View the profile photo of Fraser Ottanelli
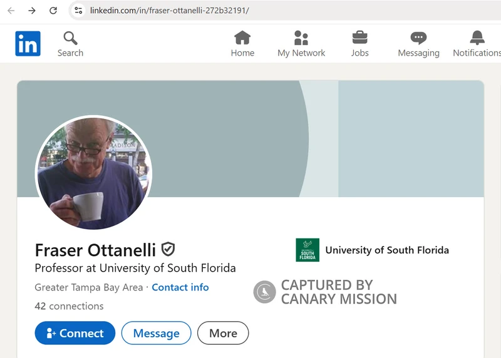The image size is (501, 358). 93,173
